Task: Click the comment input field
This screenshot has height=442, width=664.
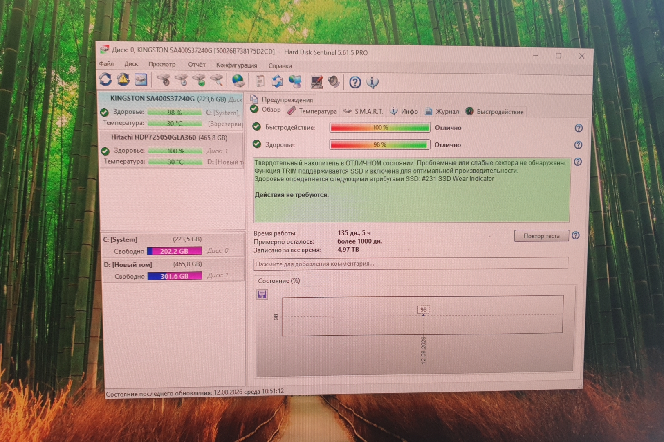Action: (x=411, y=263)
